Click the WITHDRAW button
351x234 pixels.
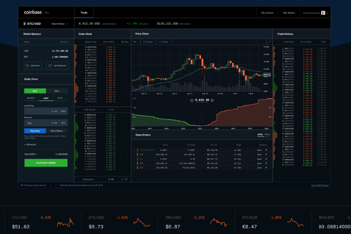point(57,65)
